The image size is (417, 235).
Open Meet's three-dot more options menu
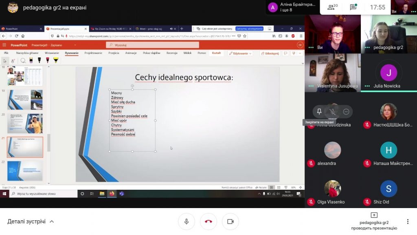pos(408,222)
